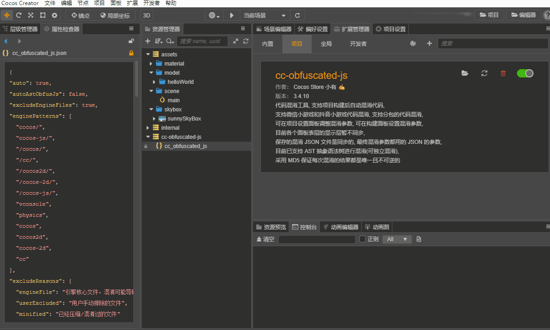
Task: Open the 编辑 menu
Action: coord(66,3)
